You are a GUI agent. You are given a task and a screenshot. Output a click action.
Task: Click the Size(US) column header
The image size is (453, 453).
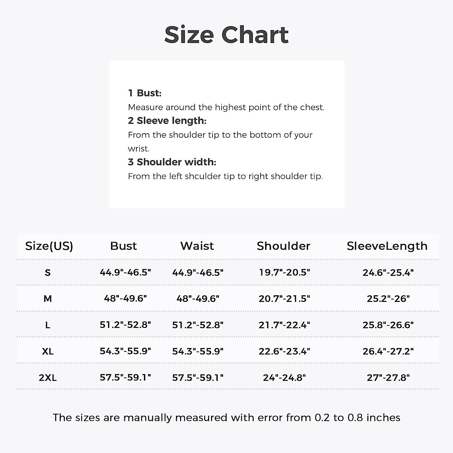(49, 246)
